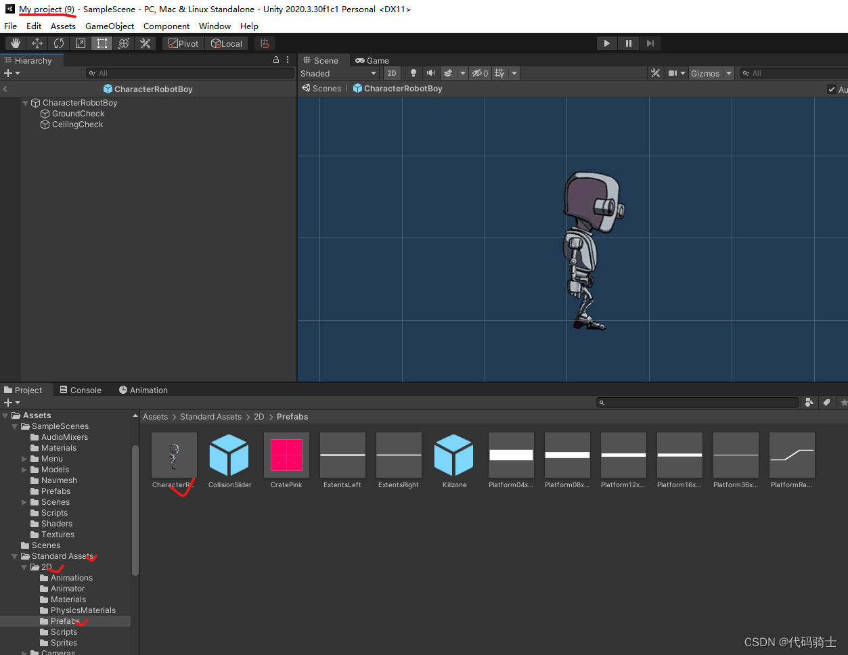Click the Play button
Viewport: 848px width, 655px height.
(607, 43)
